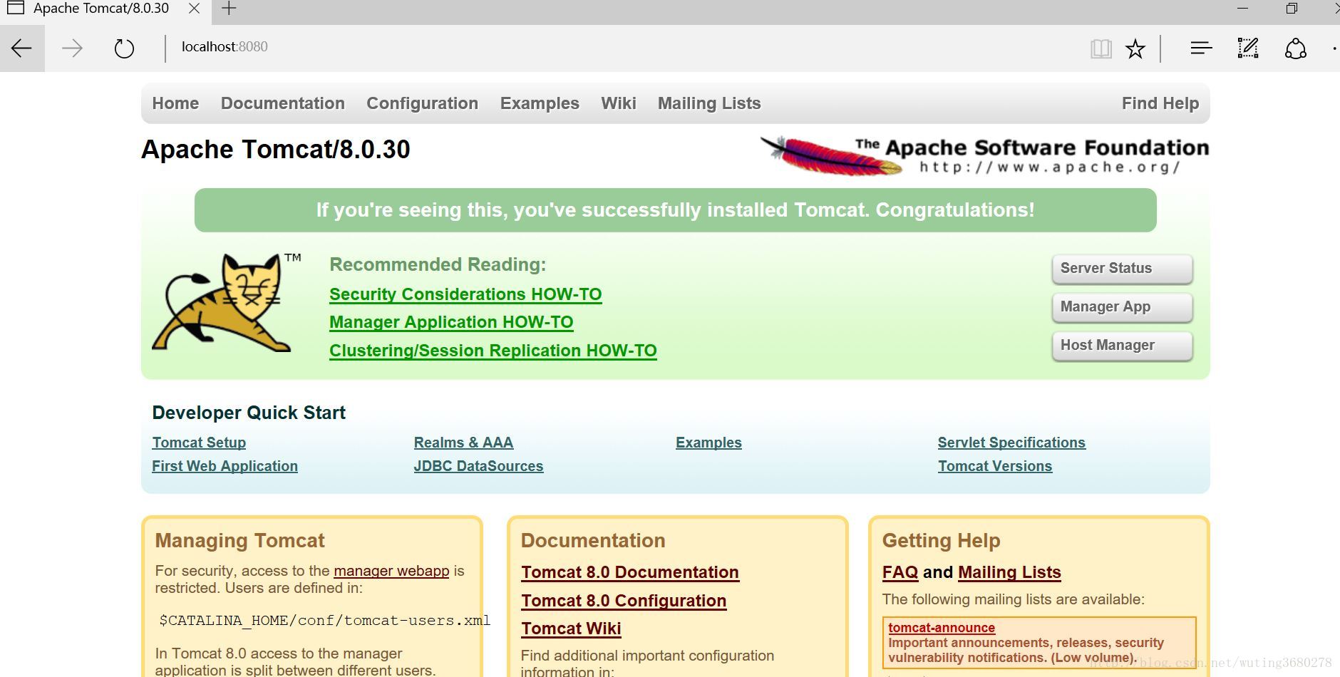
Task: Minimize the browser window
Action: (x=1243, y=9)
